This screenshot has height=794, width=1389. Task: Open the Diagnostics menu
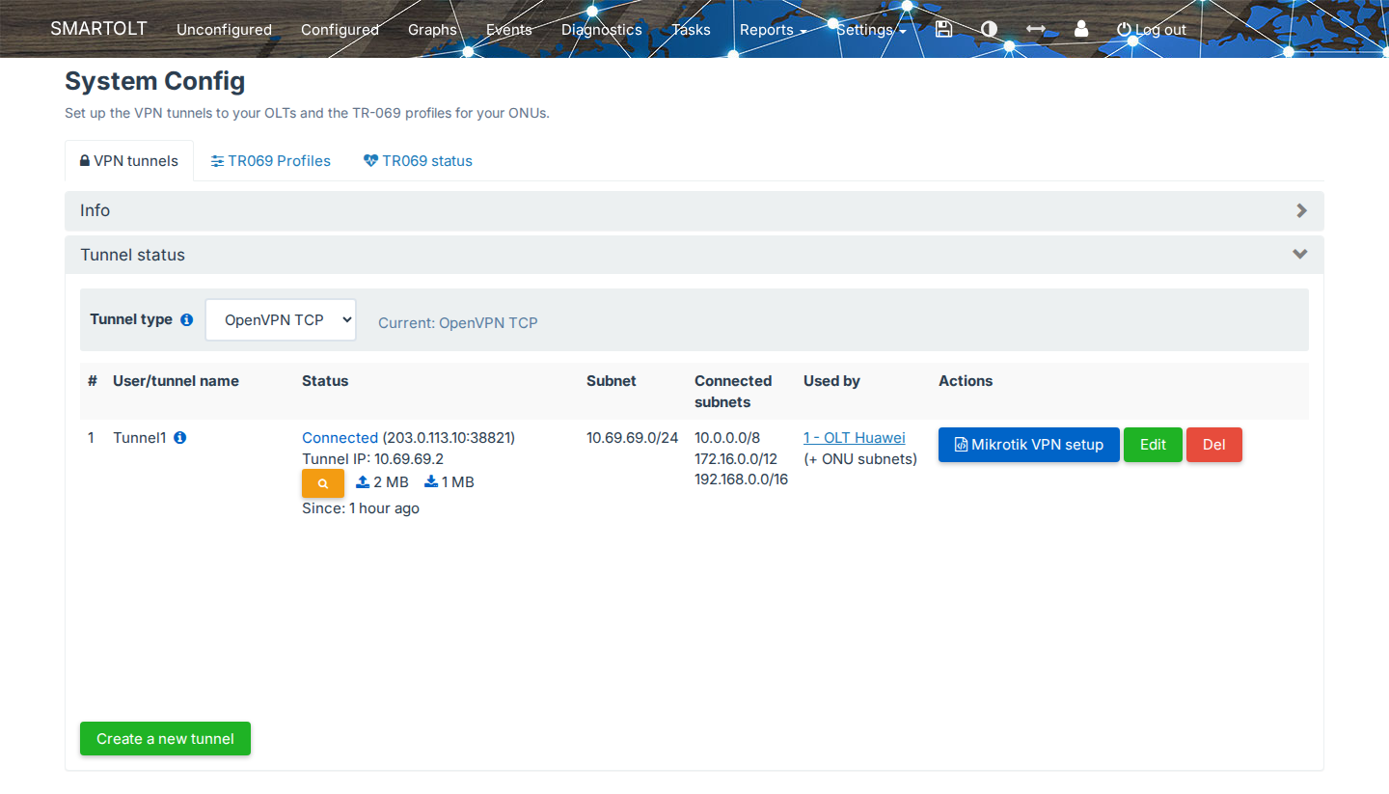pos(602,30)
